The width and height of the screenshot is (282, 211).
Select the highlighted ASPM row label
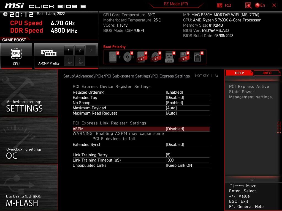78,129
